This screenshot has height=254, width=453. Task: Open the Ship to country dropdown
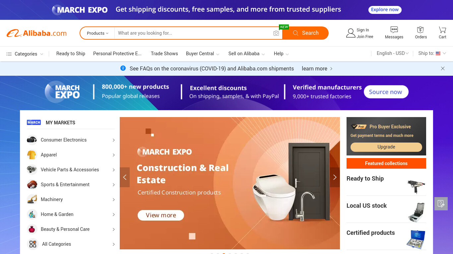(x=432, y=53)
